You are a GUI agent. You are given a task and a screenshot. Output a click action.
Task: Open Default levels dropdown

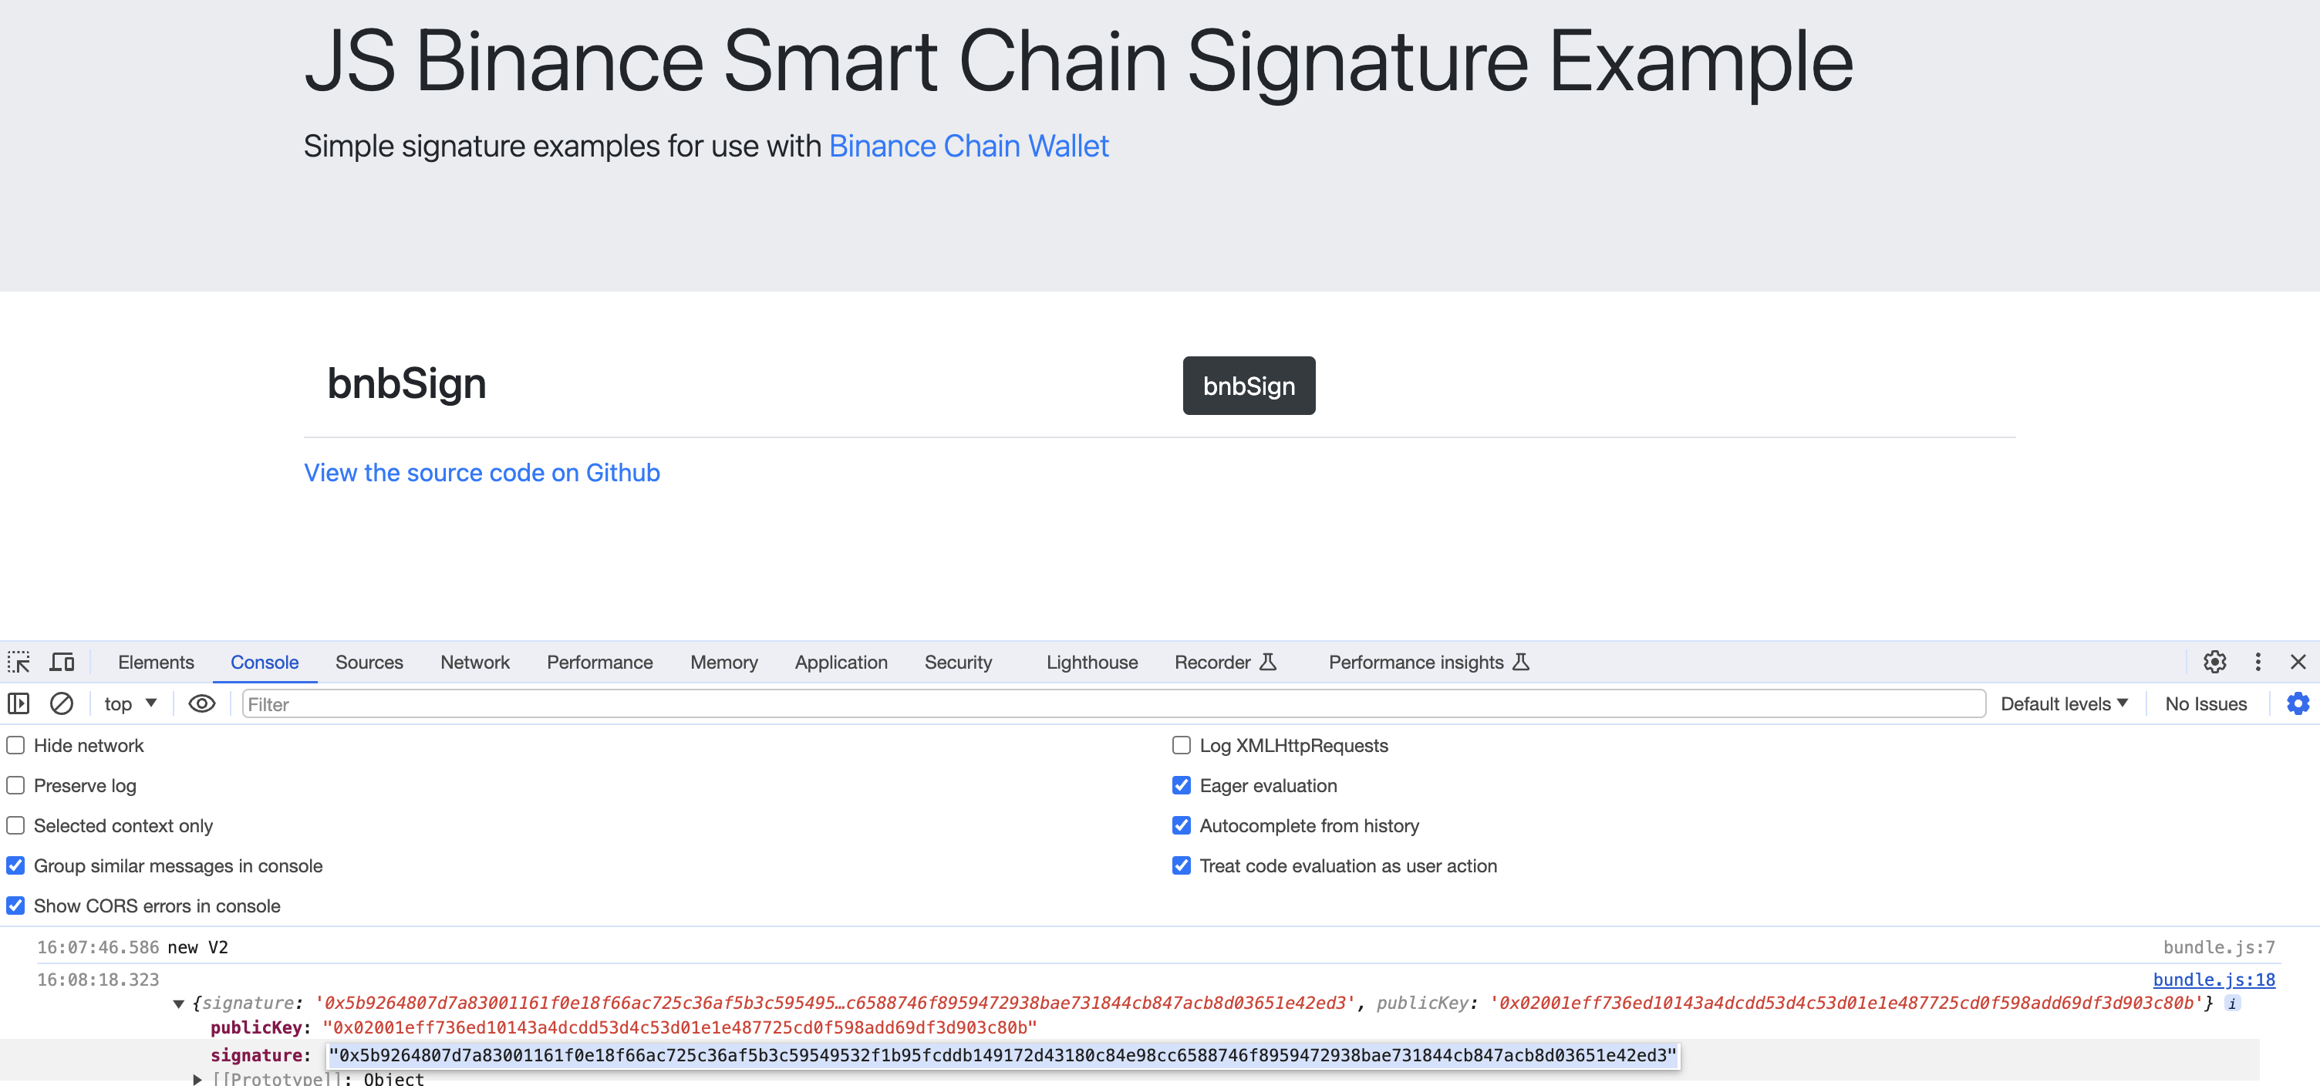(x=2064, y=703)
